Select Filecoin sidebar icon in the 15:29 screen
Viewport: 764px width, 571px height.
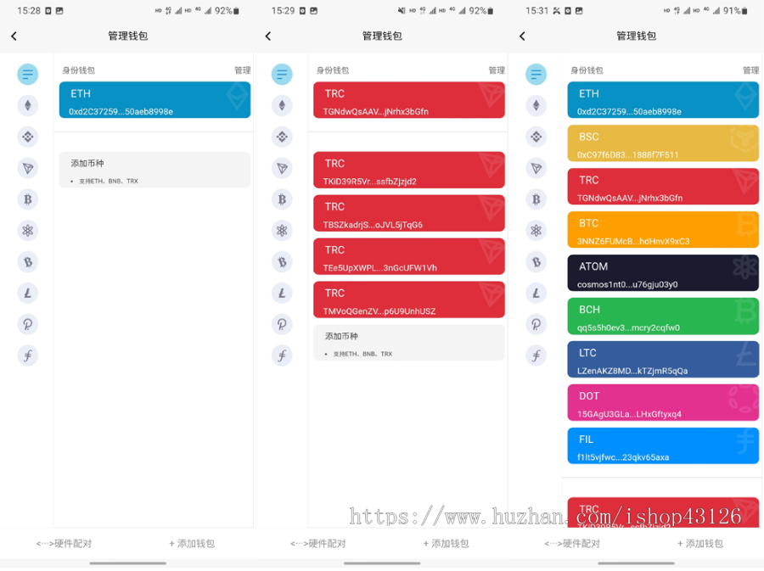click(x=282, y=355)
